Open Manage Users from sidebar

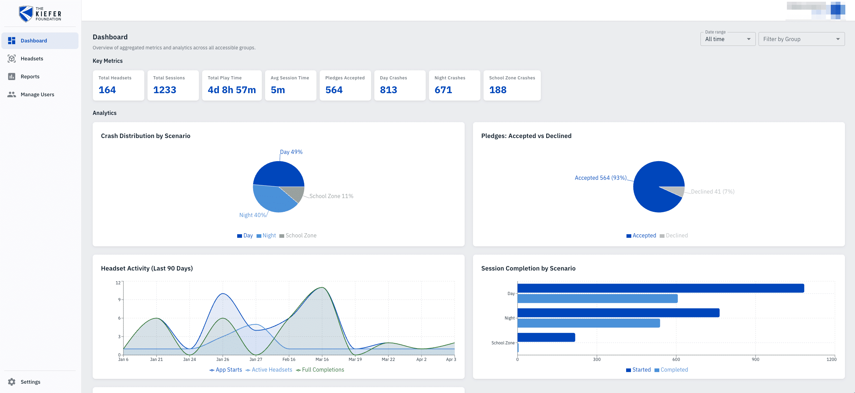(37, 95)
